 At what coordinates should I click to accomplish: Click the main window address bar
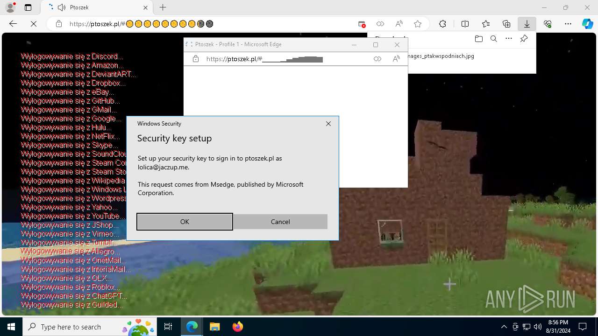210,24
